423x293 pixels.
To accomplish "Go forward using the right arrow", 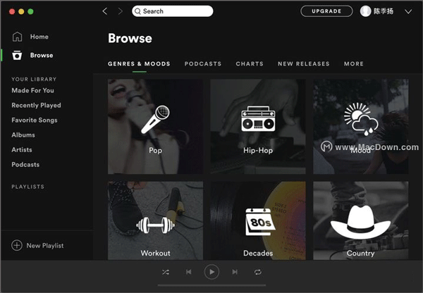I will [120, 11].
